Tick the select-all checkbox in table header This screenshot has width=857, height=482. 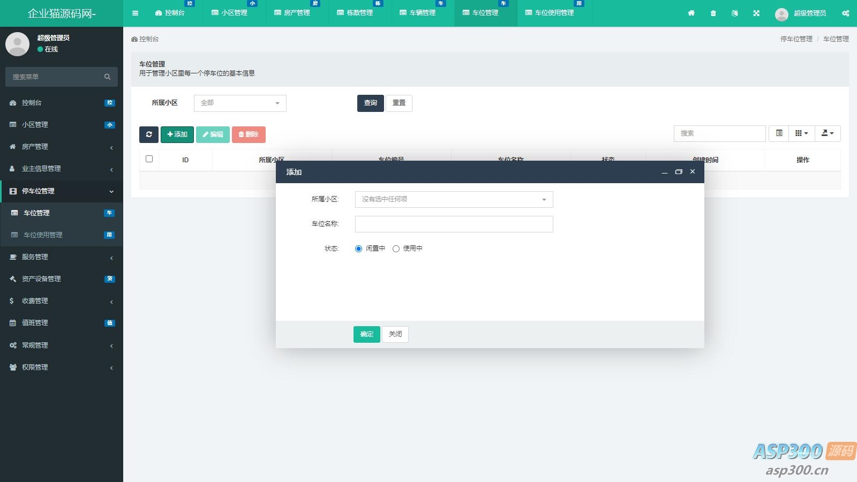[x=149, y=159]
